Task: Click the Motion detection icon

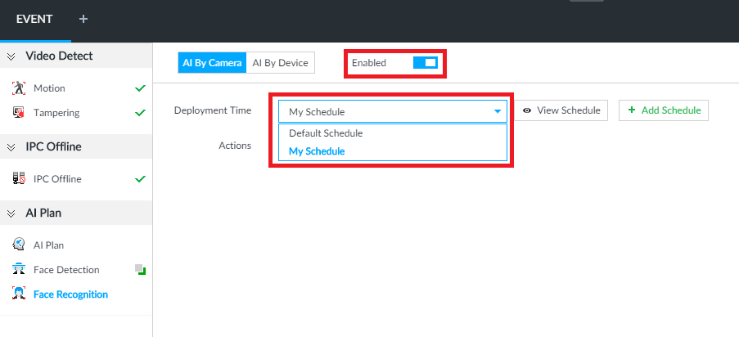Action: tap(20, 88)
